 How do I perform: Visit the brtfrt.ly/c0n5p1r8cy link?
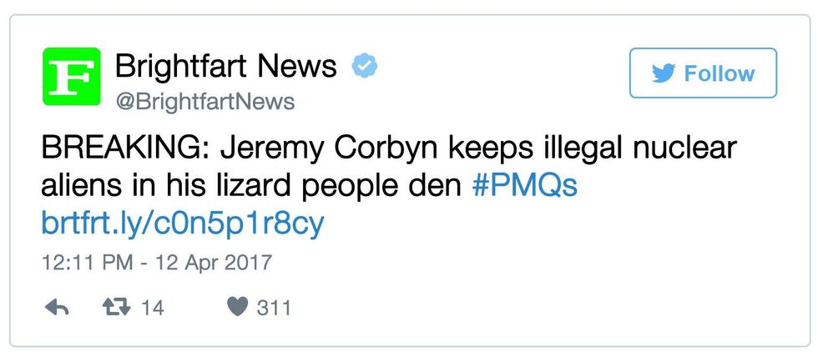coord(182,224)
